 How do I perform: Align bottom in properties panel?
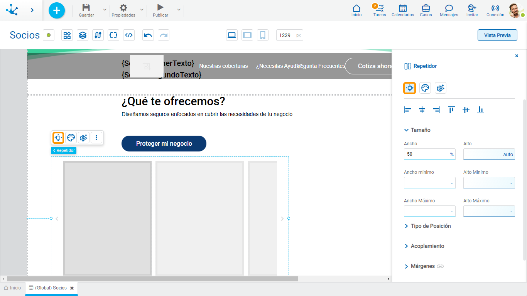click(481, 110)
